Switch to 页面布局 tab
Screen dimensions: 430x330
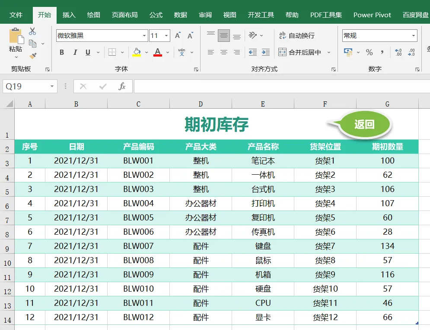pyautogui.click(x=125, y=15)
